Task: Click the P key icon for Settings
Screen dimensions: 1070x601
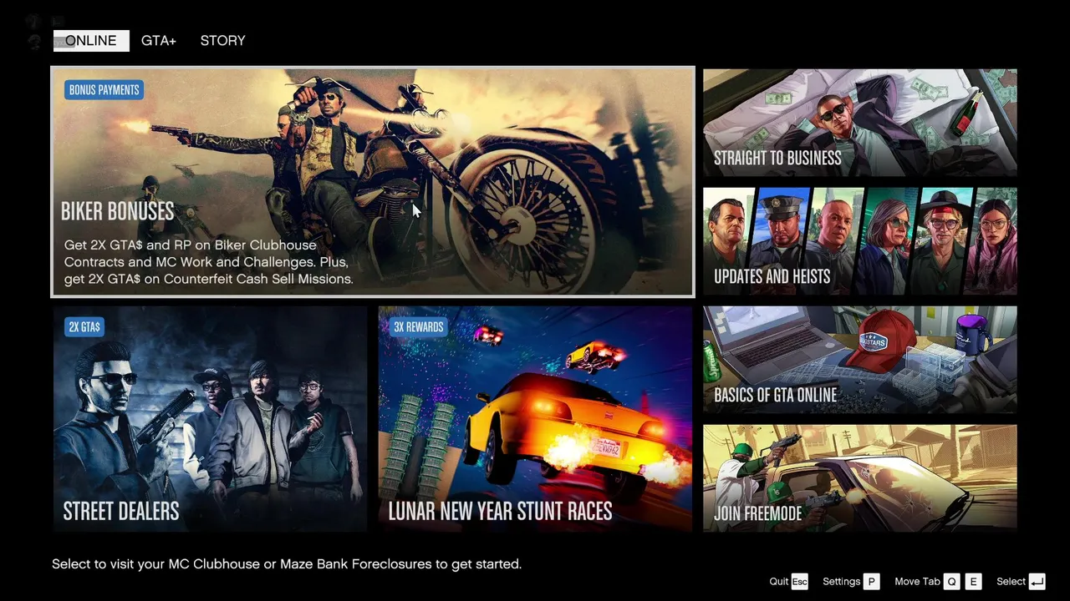Action: [x=872, y=582]
